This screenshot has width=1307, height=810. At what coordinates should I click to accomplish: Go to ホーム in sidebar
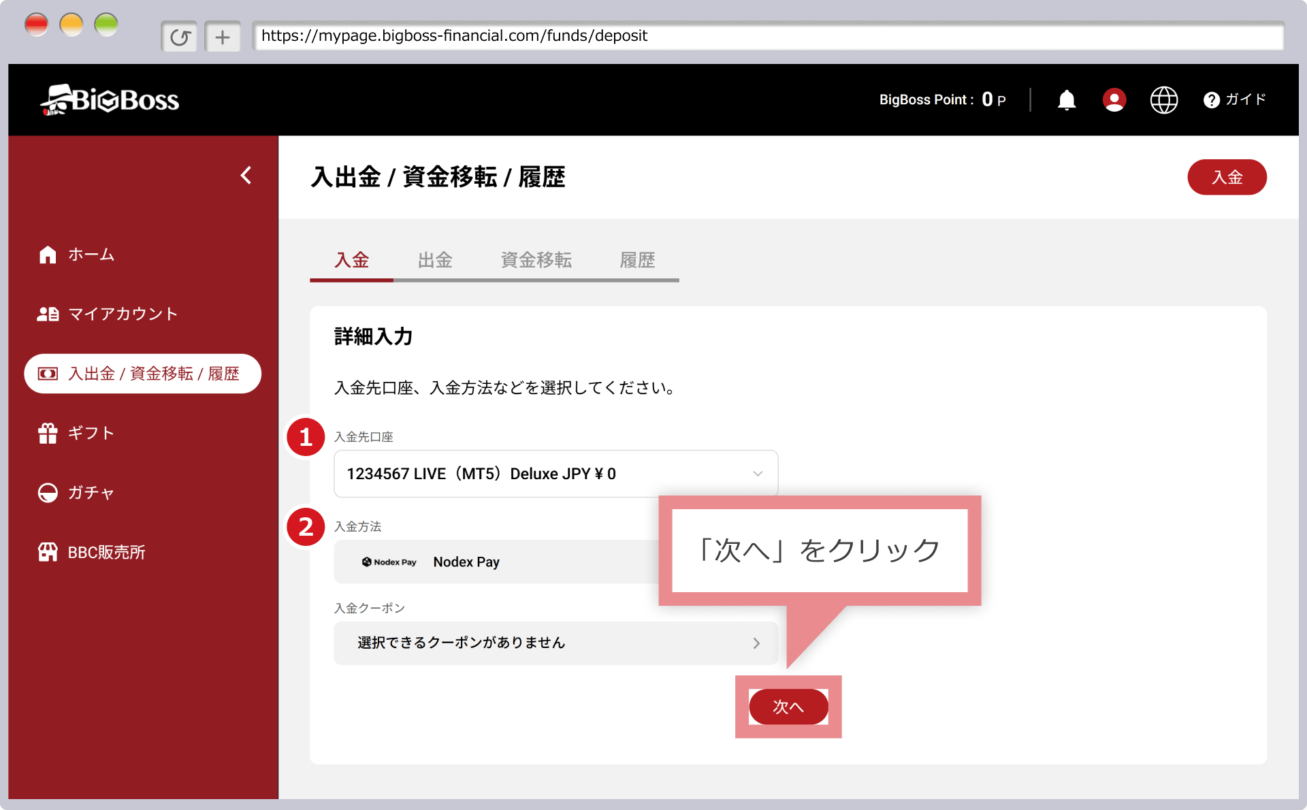[x=76, y=255]
